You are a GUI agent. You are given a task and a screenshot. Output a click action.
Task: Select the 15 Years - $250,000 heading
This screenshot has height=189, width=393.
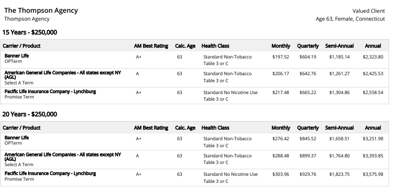click(29, 32)
